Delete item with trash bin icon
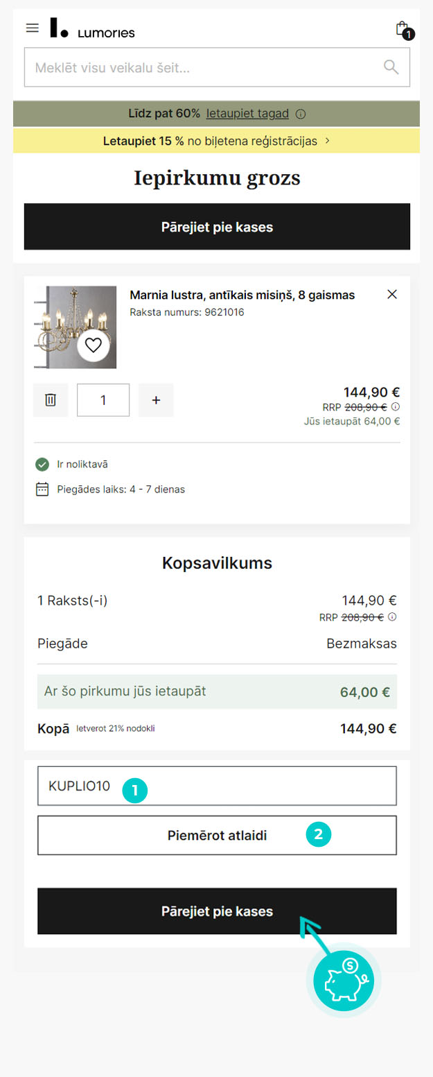This screenshot has height=1077, width=433. point(51,400)
